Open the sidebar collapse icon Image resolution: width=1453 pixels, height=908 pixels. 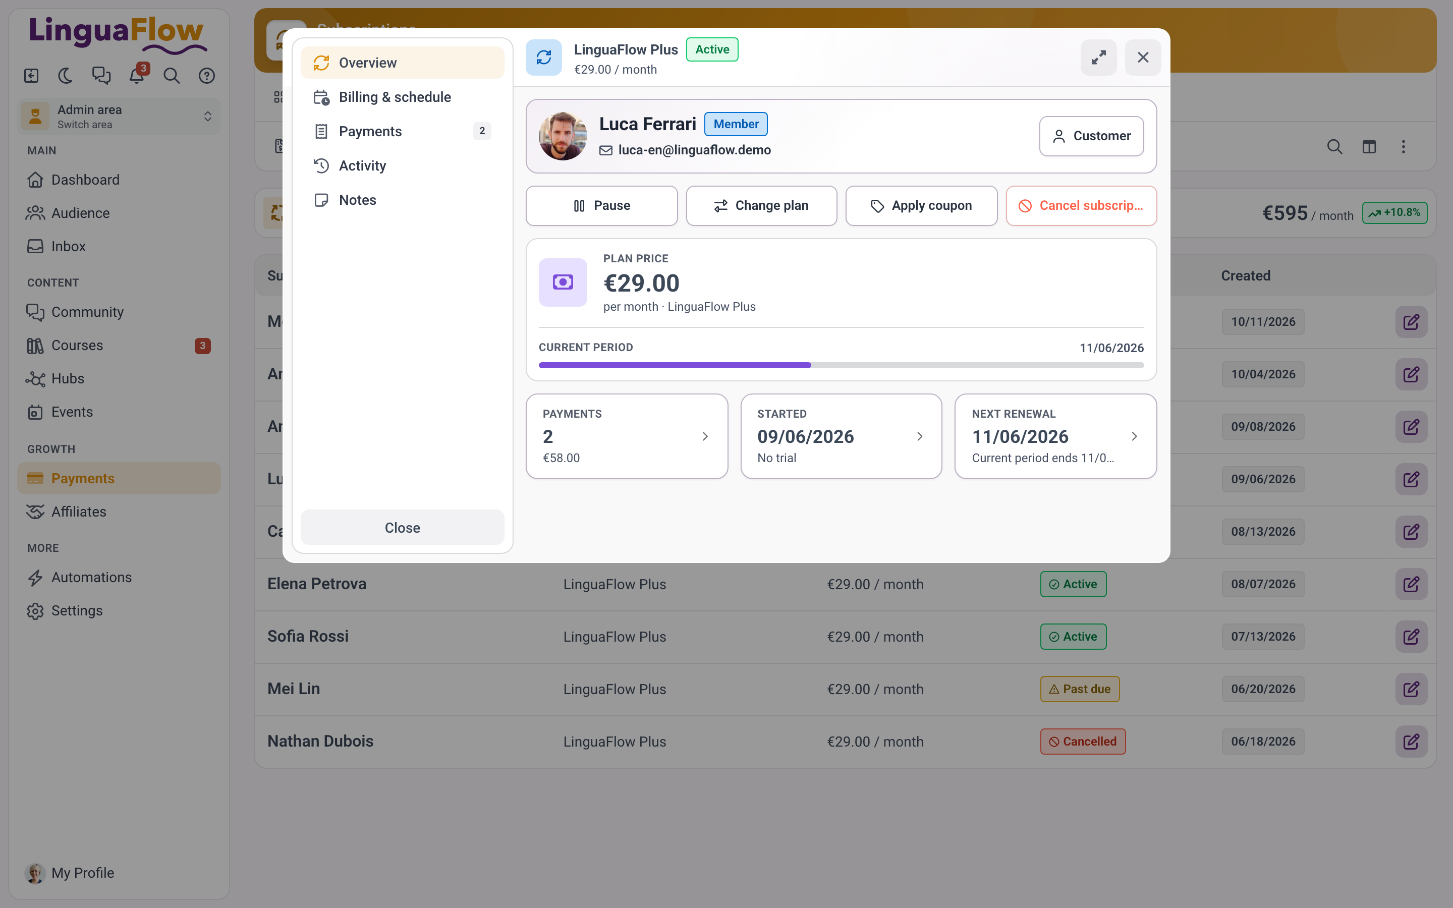[x=31, y=76]
